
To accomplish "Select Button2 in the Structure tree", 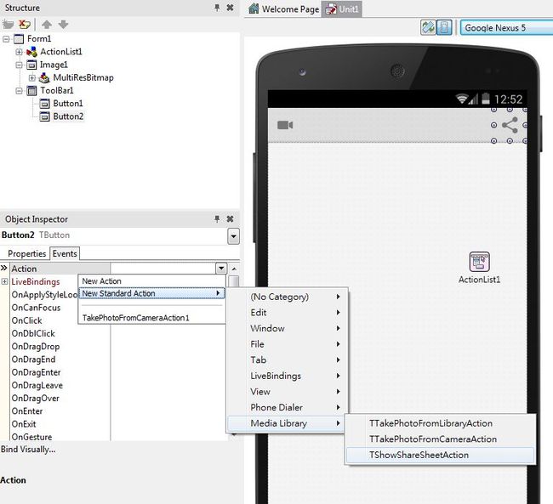I will [68, 116].
